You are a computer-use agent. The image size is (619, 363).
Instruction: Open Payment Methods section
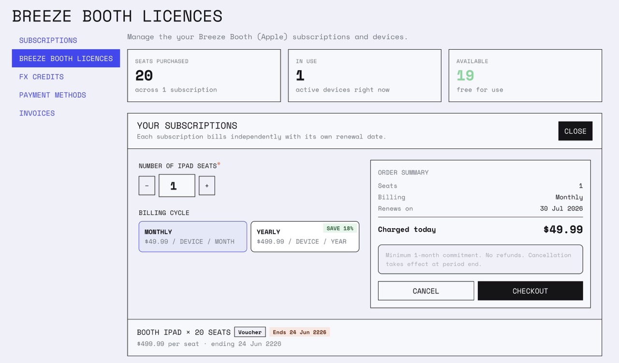(52, 95)
